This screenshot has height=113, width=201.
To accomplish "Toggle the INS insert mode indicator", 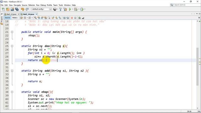I will (x=199, y=111).
